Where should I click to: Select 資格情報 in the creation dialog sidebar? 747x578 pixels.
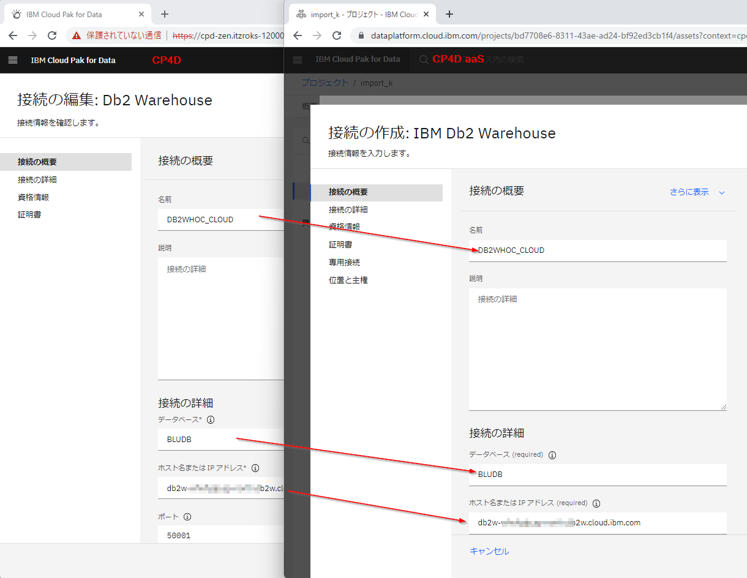point(344,227)
